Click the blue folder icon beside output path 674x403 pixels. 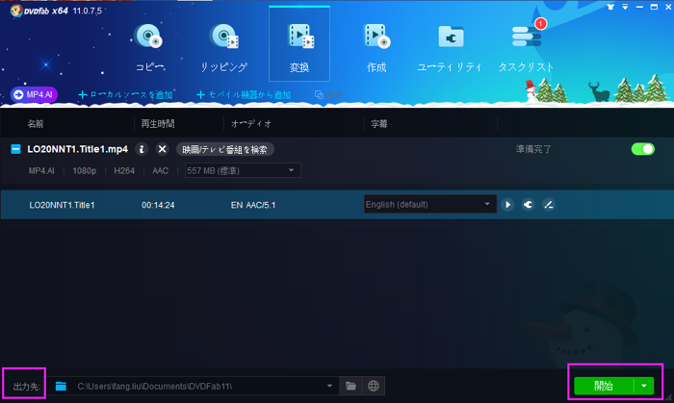pos(61,387)
